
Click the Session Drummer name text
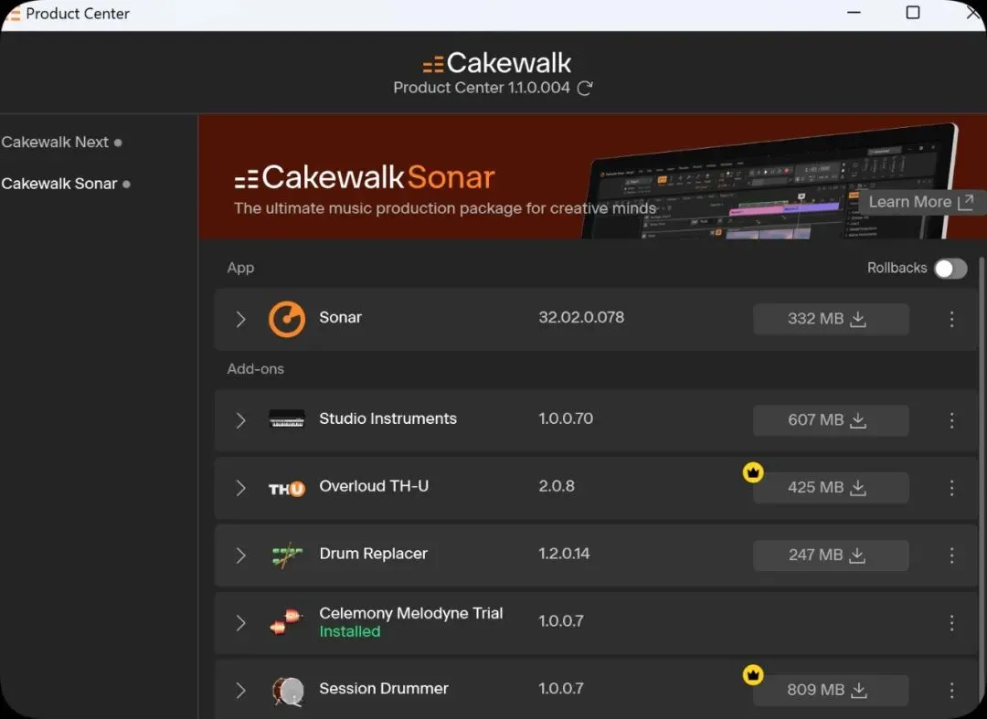tap(383, 688)
